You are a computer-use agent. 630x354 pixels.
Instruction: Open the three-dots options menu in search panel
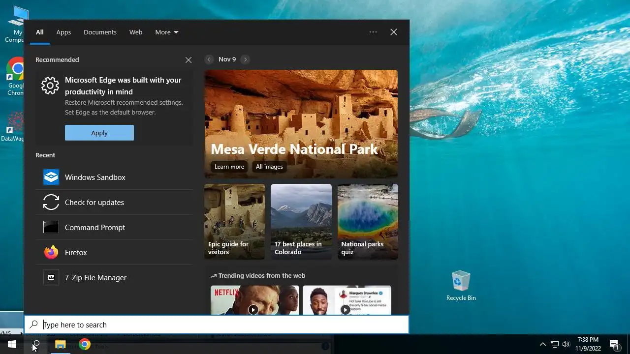373,32
